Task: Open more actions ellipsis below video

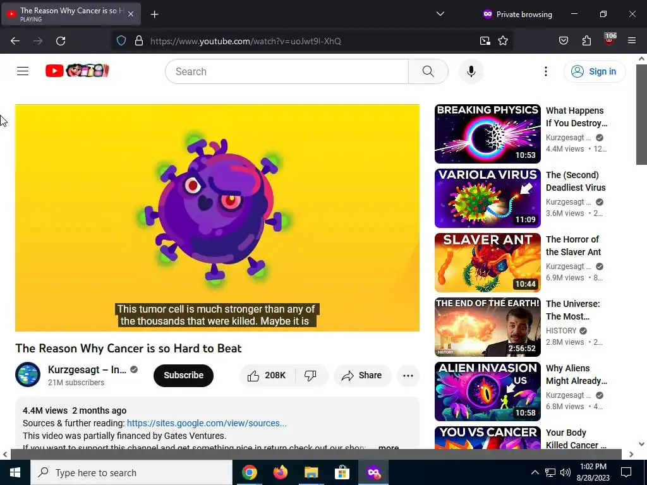Action: [x=408, y=375]
